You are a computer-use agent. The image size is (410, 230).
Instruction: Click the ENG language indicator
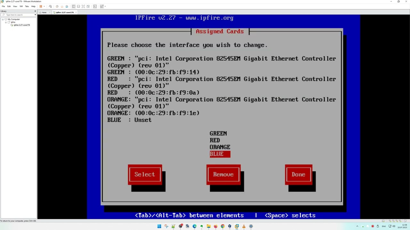click(384, 226)
